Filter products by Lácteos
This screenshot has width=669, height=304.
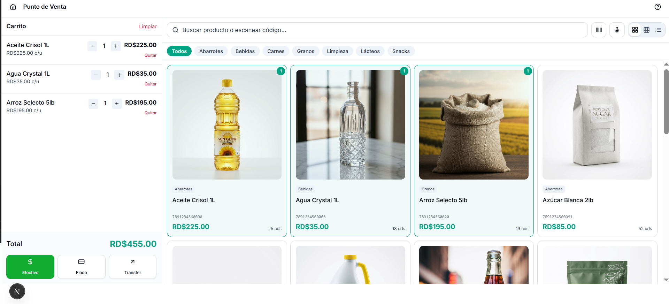[x=370, y=51]
